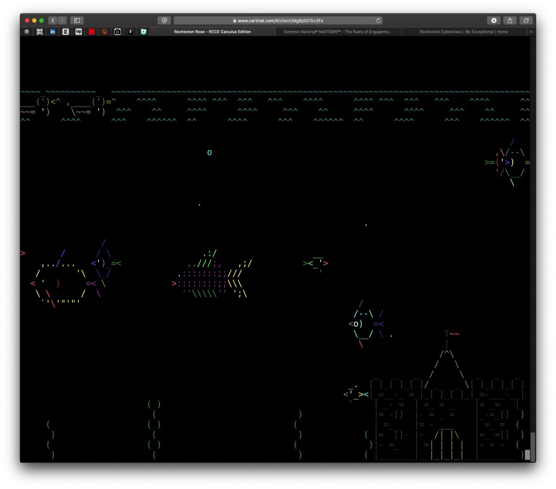Click the lock icon in address bar
Image resolution: width=556 pixels, height=489 pixels.
[x=235, y=20]
